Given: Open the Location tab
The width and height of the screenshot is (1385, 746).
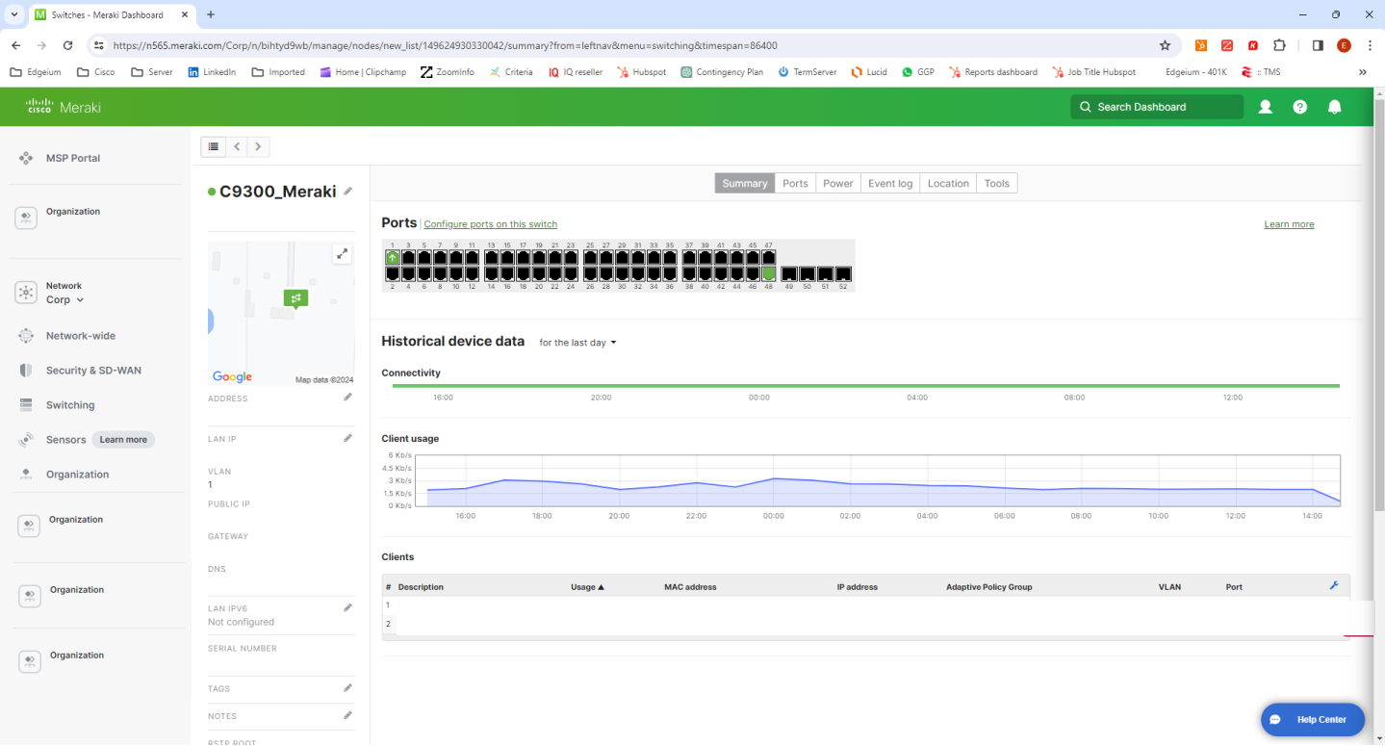Looking at the screenshot, I should coord(948,183).
